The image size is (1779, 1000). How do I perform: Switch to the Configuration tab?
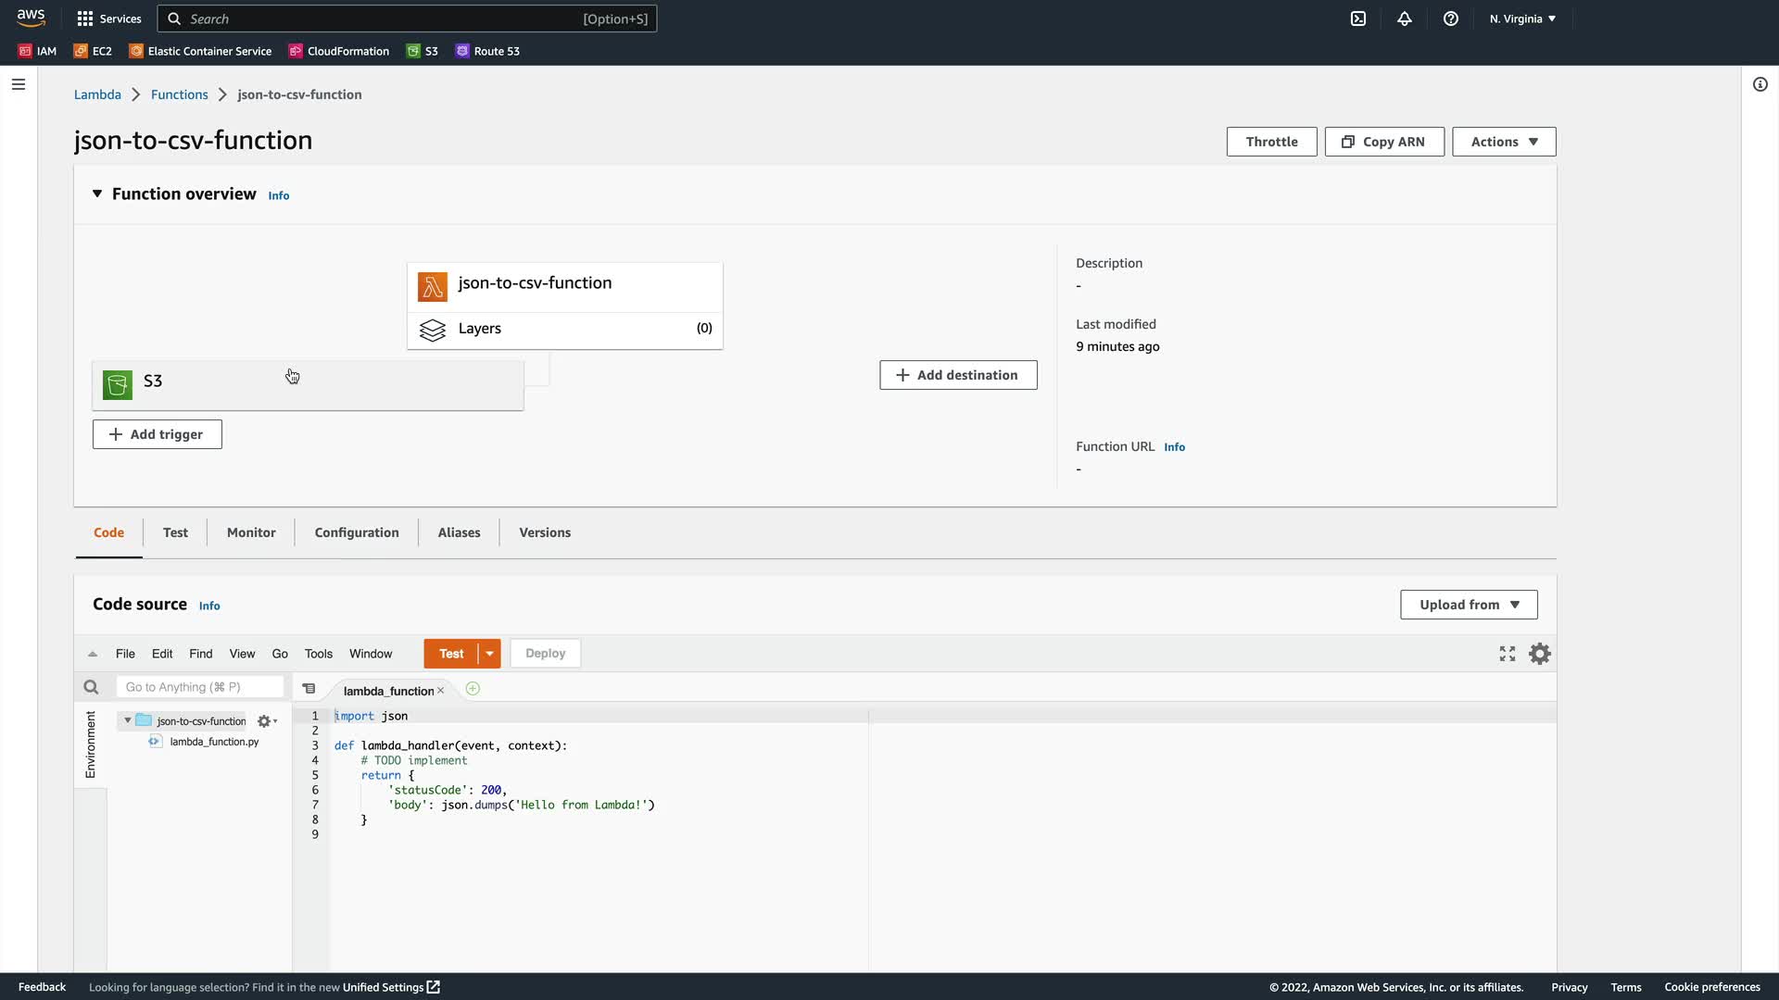357,532
